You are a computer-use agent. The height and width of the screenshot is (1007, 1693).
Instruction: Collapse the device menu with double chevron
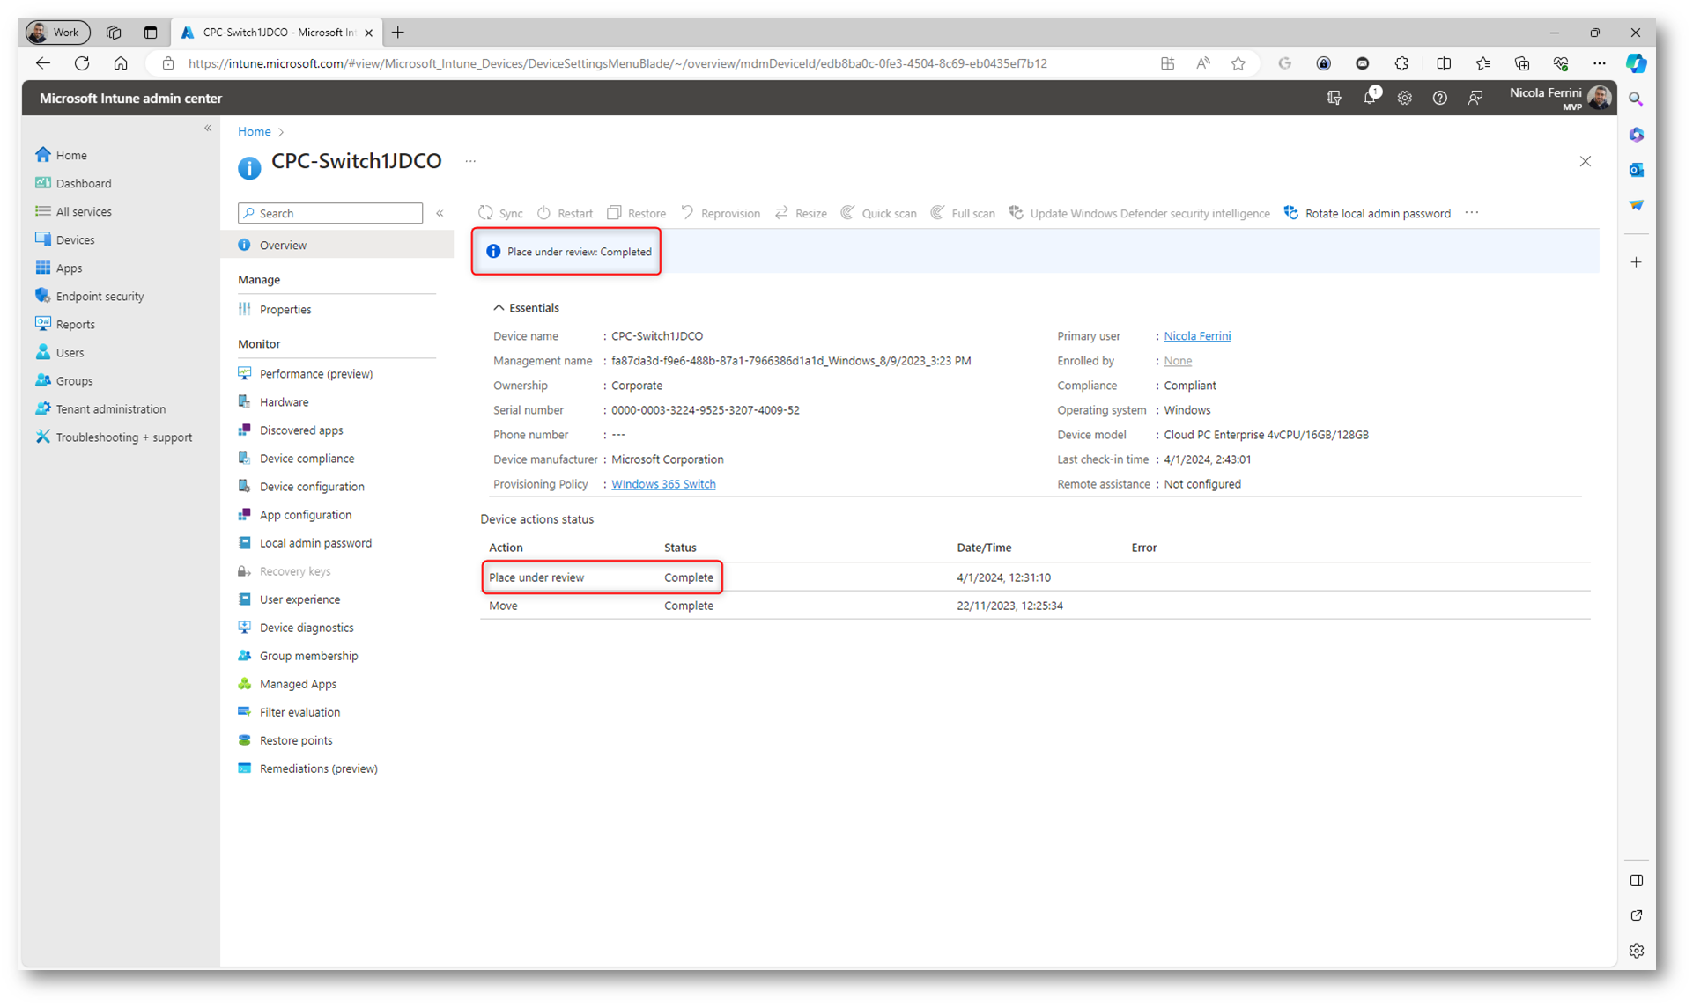pyautogui.click(x=440, y=213)
